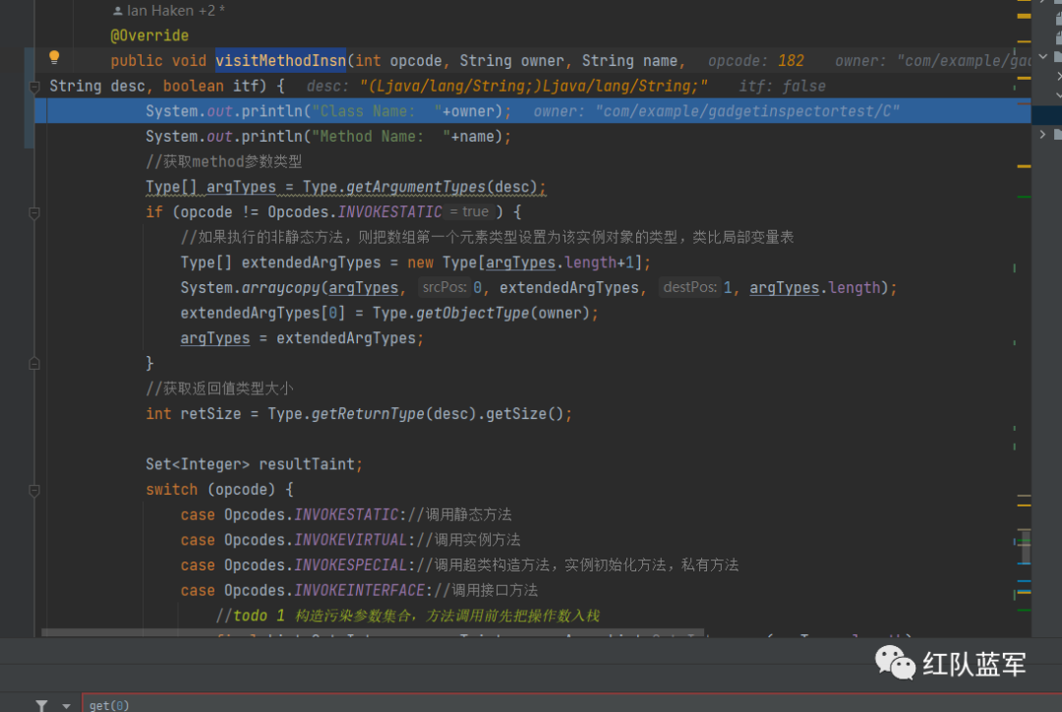Click the 'new' keyword before Type[argTypes.length+1]
The width and height of the screenshot is (1062, 712).
[x=420, y=263]
